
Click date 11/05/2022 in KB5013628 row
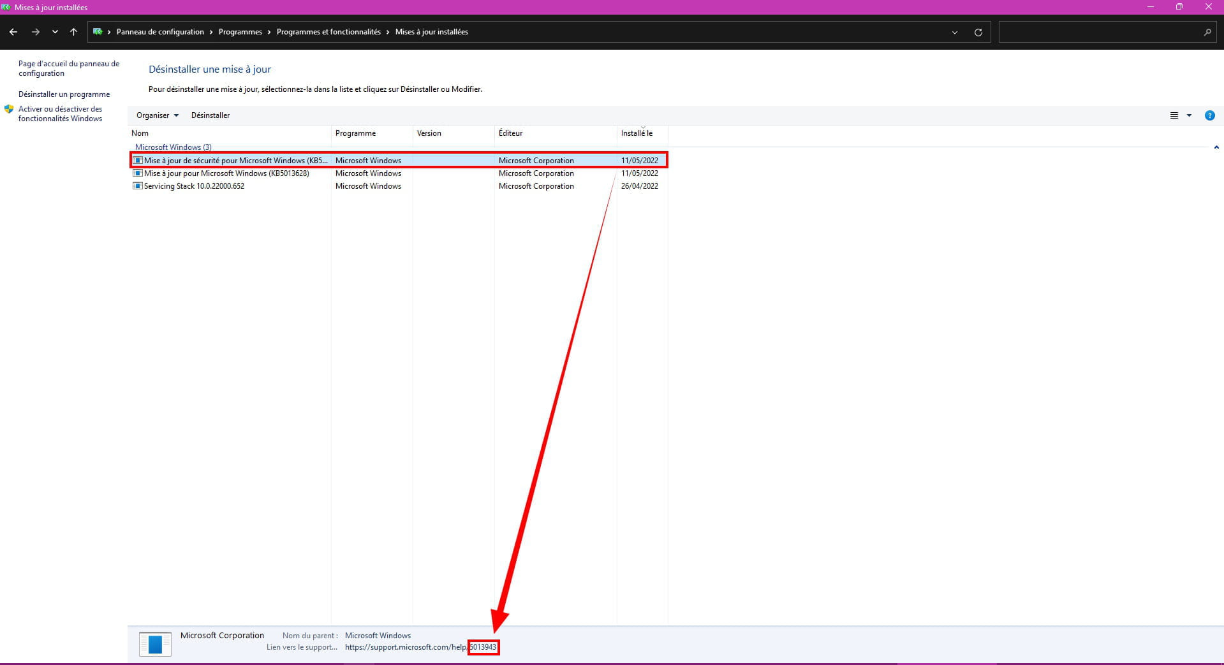[x=640, y=173]
